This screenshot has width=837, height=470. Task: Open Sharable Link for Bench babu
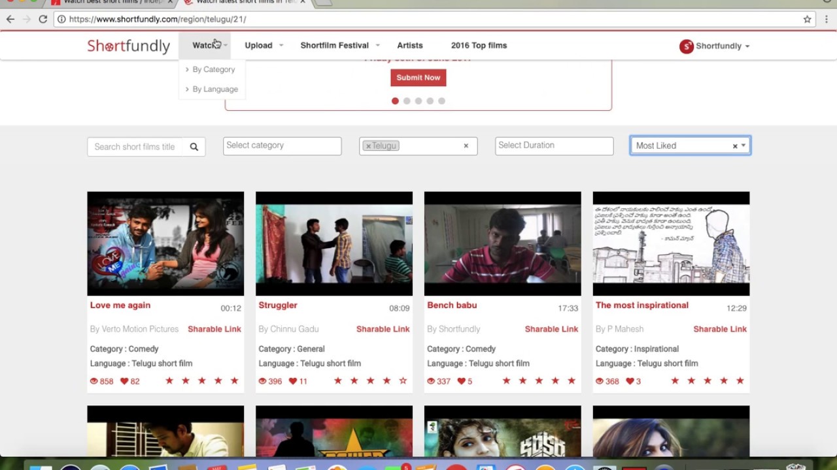[552, 330]
